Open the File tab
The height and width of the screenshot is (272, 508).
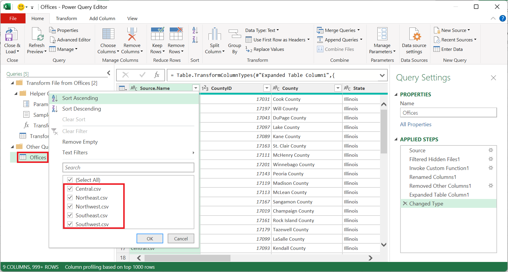point(13,18)
